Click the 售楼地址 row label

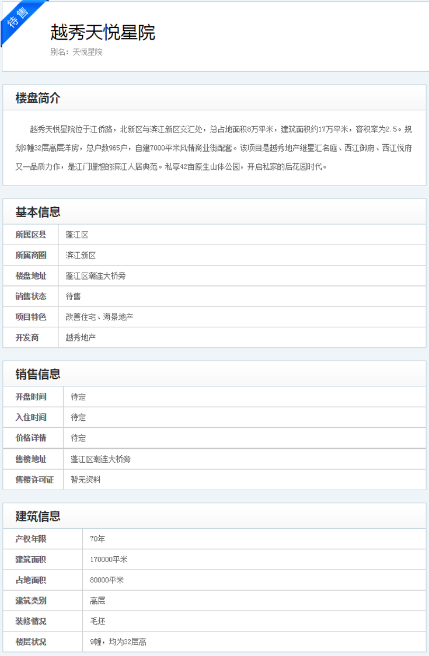(30, 459)
